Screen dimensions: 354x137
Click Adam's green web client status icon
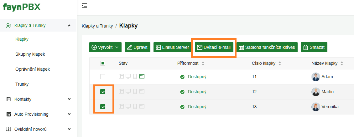142,77
